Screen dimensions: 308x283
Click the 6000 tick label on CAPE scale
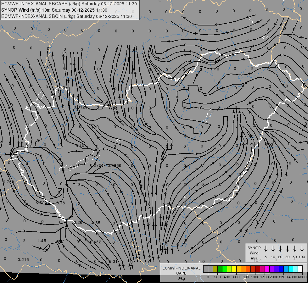(302, 277)
